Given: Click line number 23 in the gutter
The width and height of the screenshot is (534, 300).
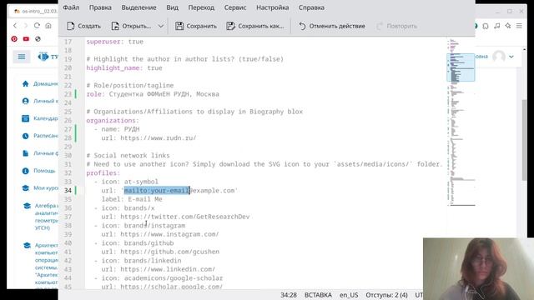Looking at the screenshot, I should pyautogui.click(x=68, y=94).
